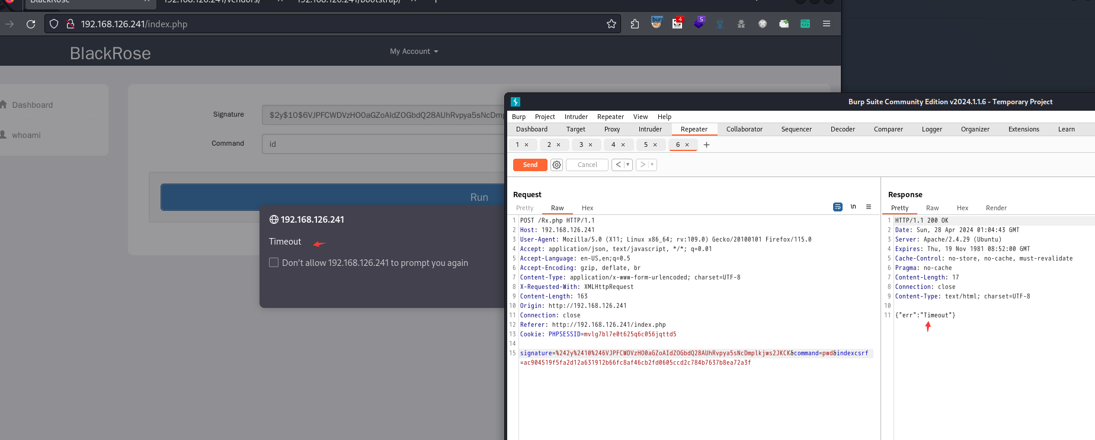Close Repeater tab 1
The height and width of the screenshot is (440, 1095).
[x=526, y=144]
